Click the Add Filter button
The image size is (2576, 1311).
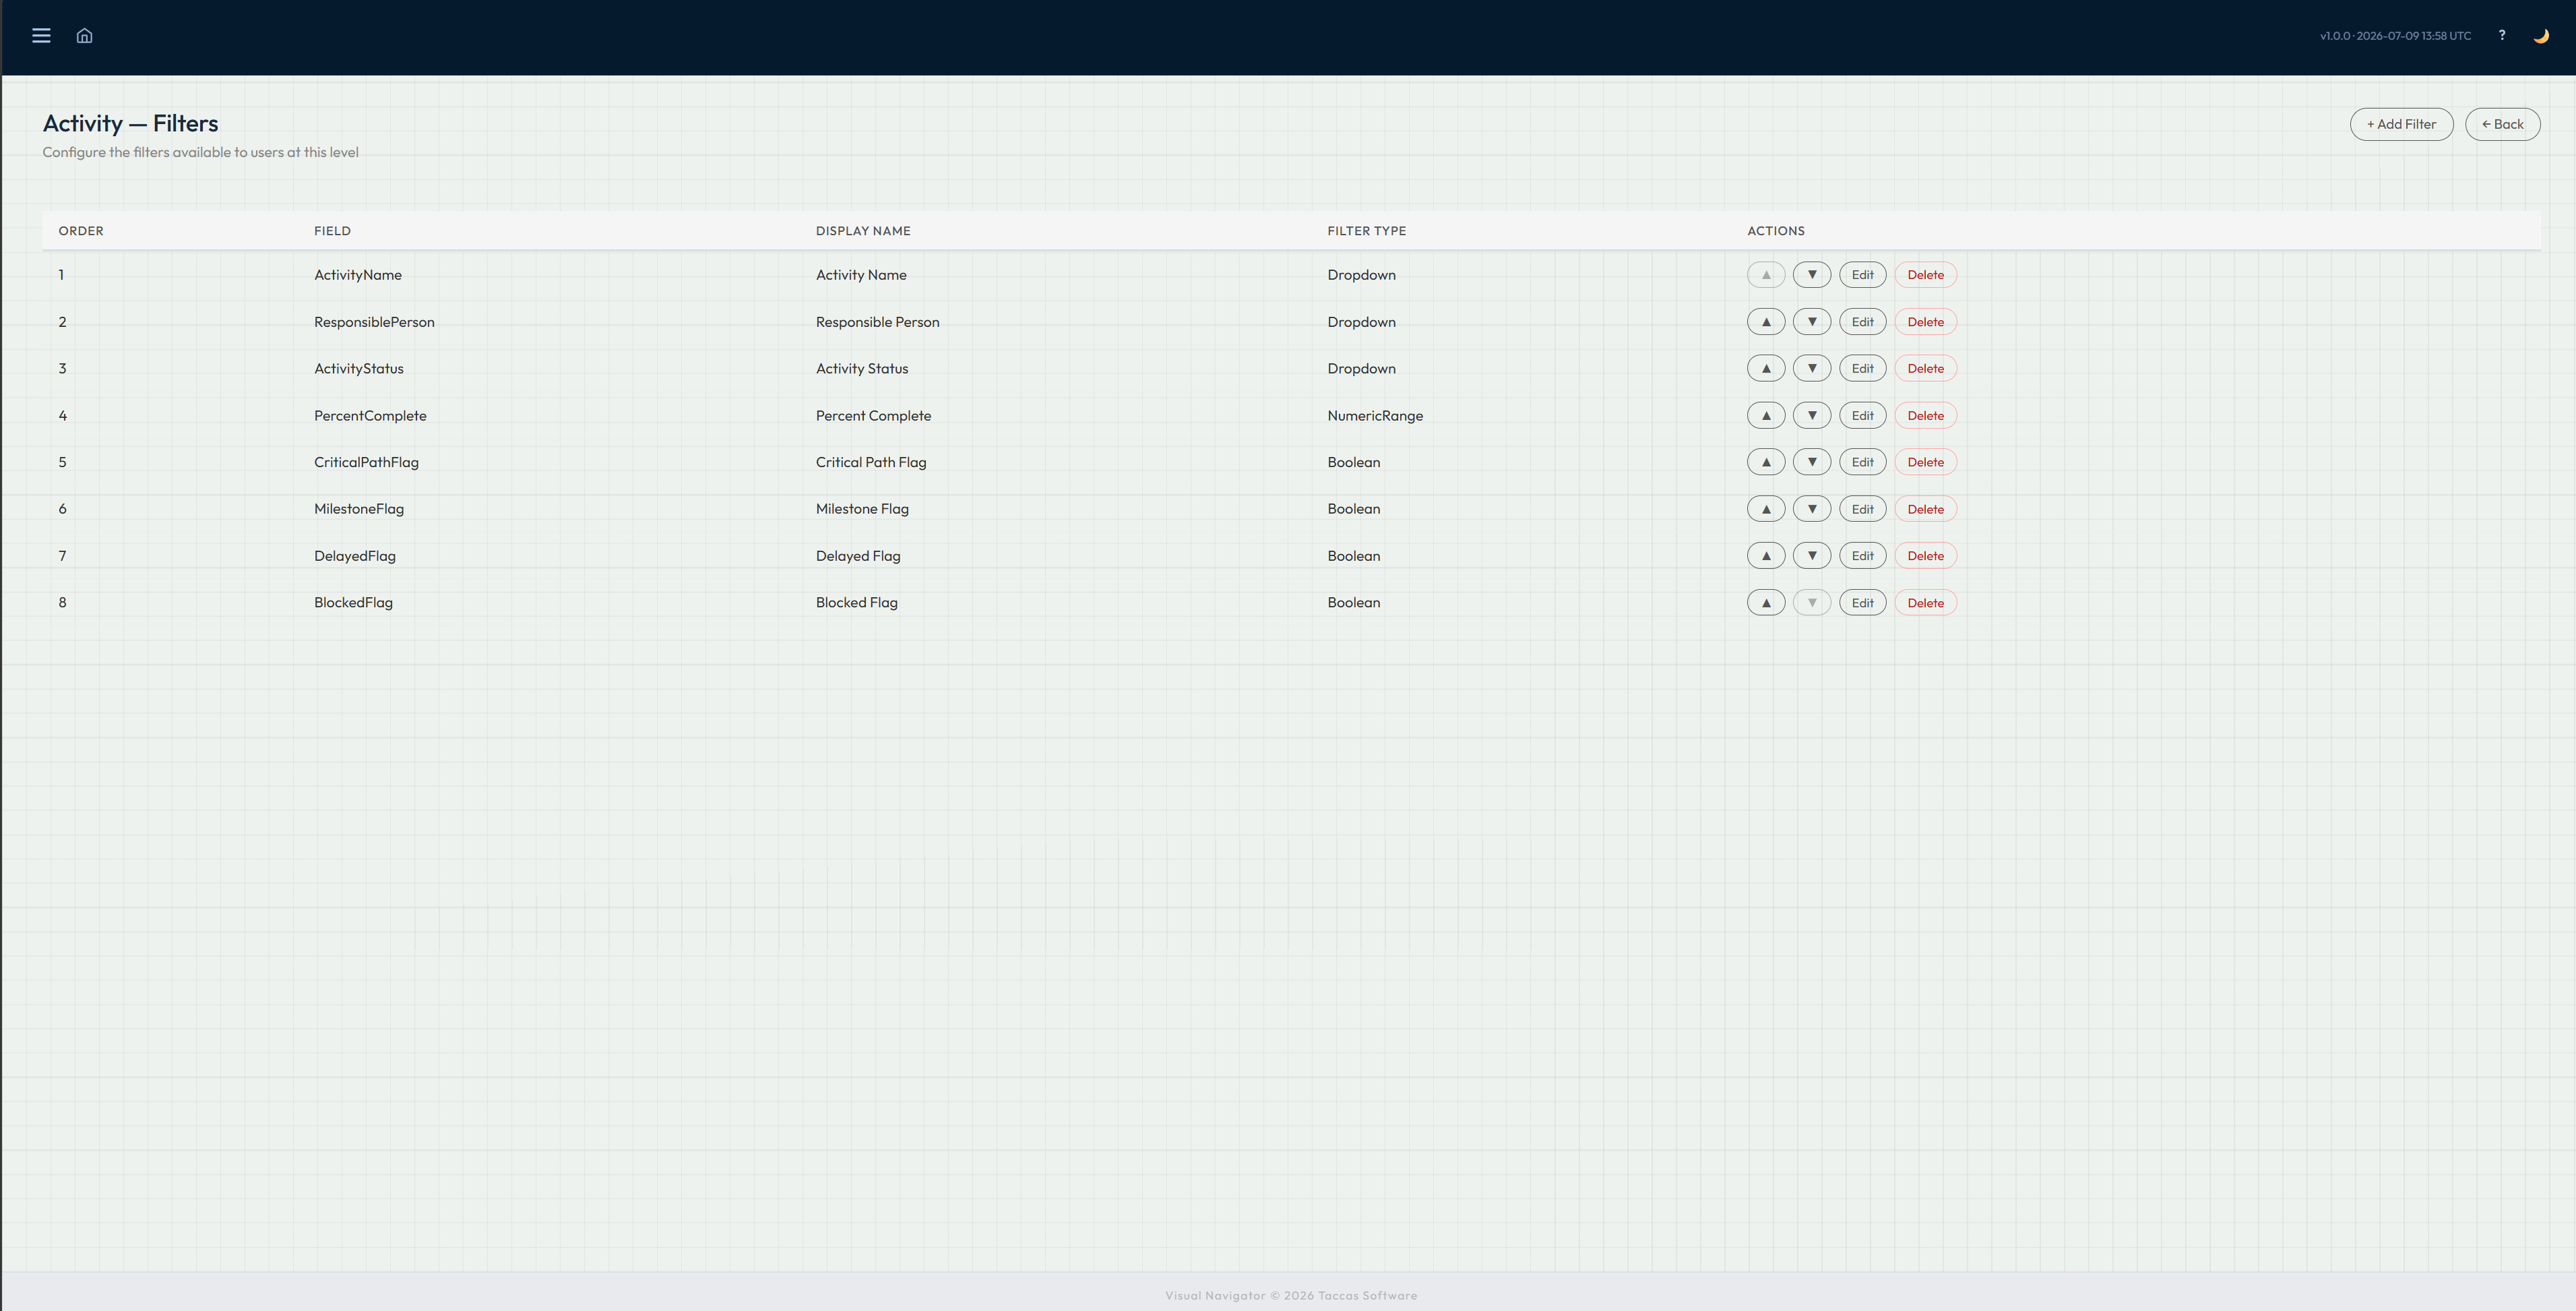click(x=2401, y=124)
